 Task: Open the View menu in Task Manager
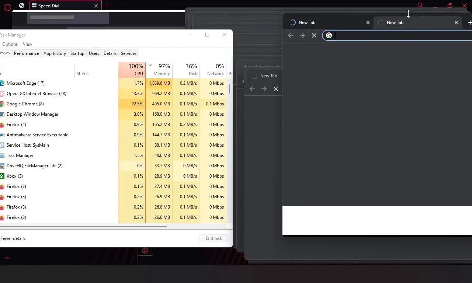pyautogui.click(x=27, y=44)
